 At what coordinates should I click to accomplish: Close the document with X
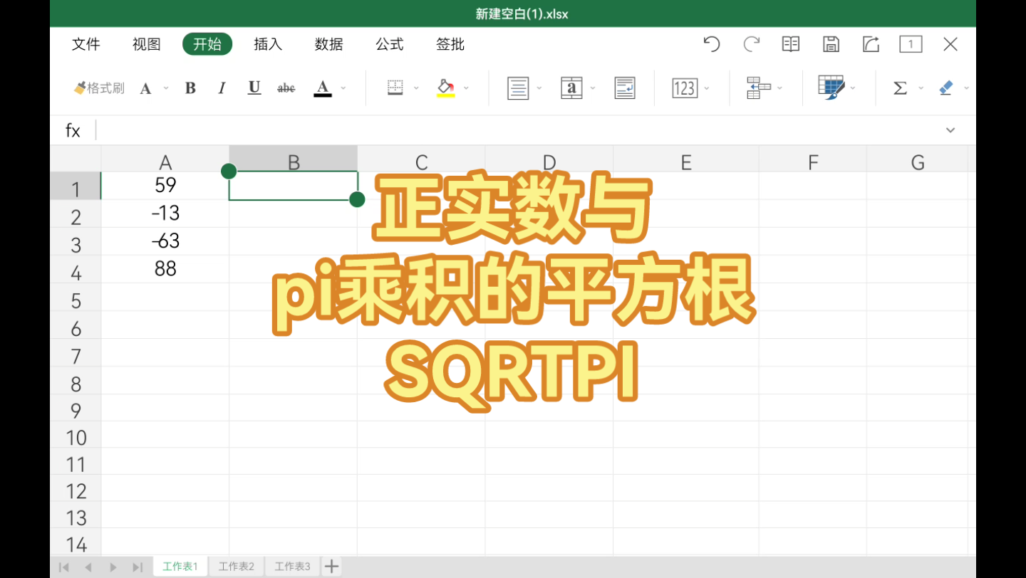950,44
